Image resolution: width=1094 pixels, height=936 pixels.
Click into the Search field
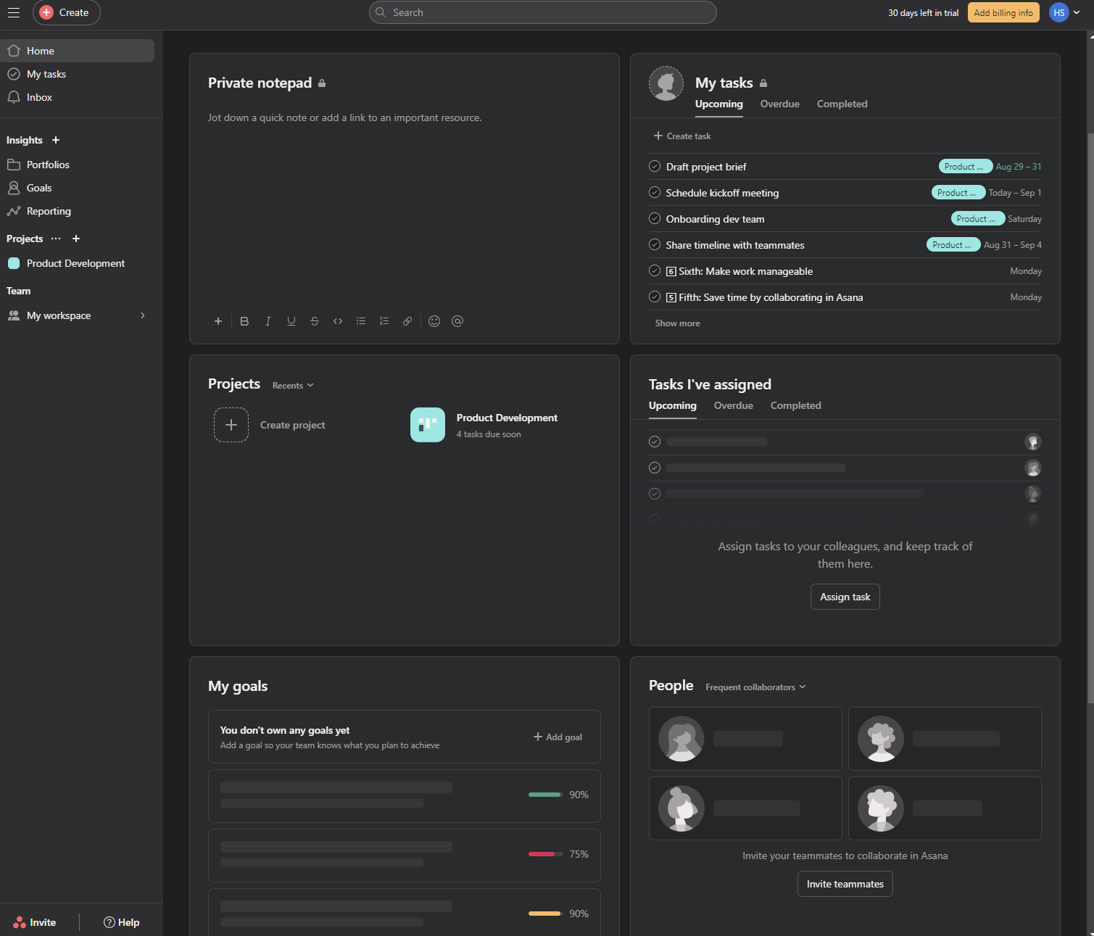click(542, 12)
